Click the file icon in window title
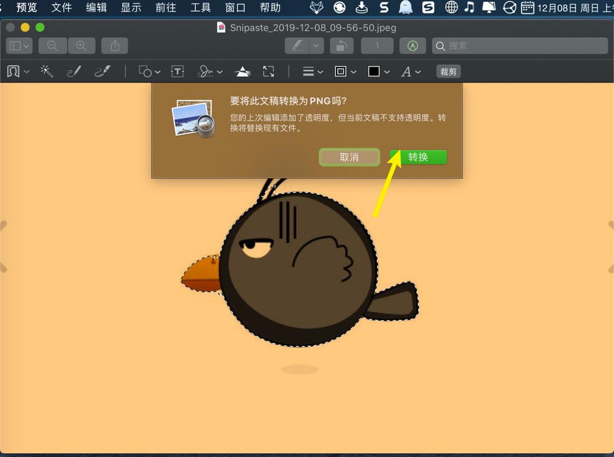614x457 pixels. 221,28
